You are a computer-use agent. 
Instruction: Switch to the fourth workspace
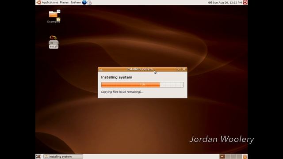239,156
